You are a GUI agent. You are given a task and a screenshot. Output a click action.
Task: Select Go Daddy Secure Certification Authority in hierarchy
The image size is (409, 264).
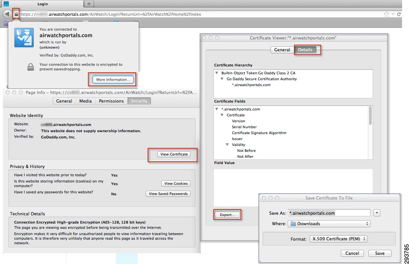point(262,79)
